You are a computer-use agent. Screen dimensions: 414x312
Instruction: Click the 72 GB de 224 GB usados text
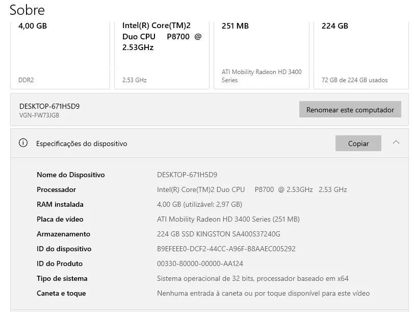coord(354,80)
